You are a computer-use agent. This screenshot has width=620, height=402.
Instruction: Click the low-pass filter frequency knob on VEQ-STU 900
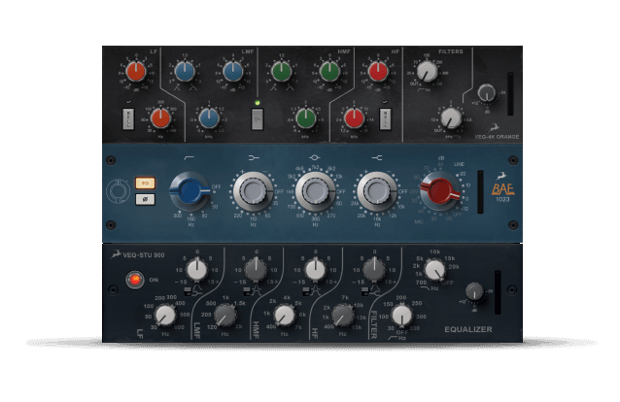(x=435, y=270)
